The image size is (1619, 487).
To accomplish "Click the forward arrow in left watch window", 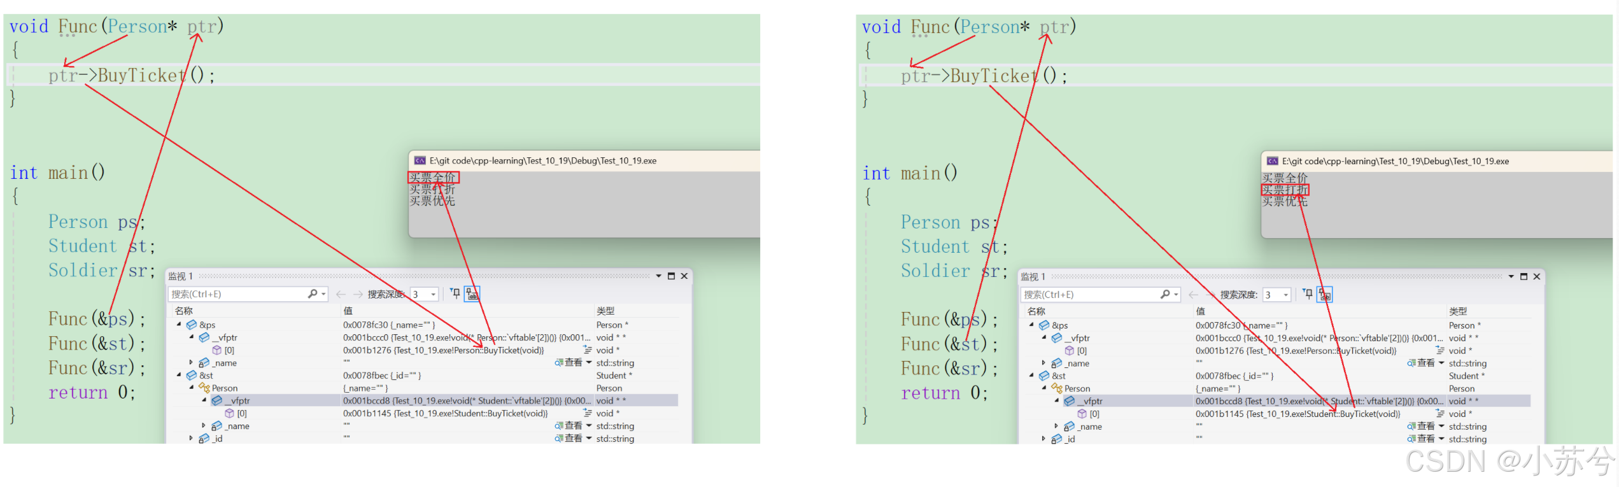I will pyautogui.click(x=358, y=294).
